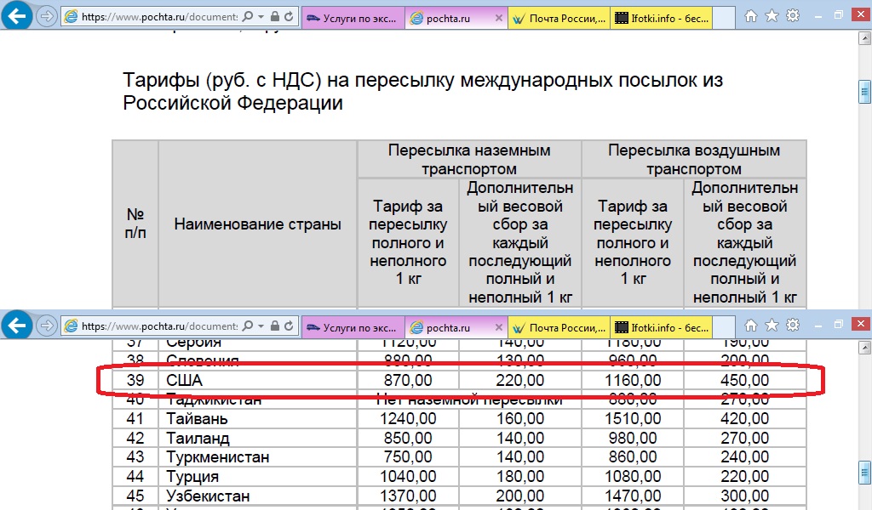872x510 pixels.
Task: Open the Tools gear in the lower toolbar
Action: tap(793, 326)
